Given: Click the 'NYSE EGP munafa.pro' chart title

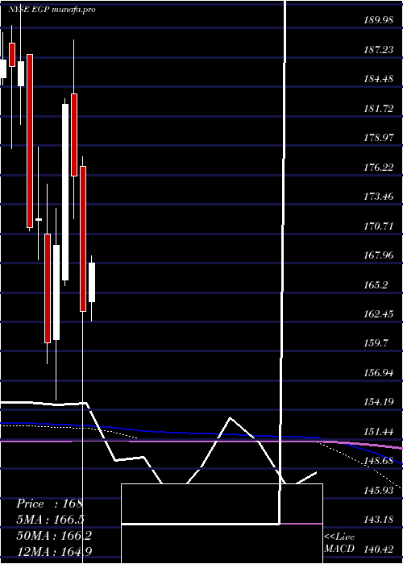Looking at the screenshot, I should [x=52, y=10].
